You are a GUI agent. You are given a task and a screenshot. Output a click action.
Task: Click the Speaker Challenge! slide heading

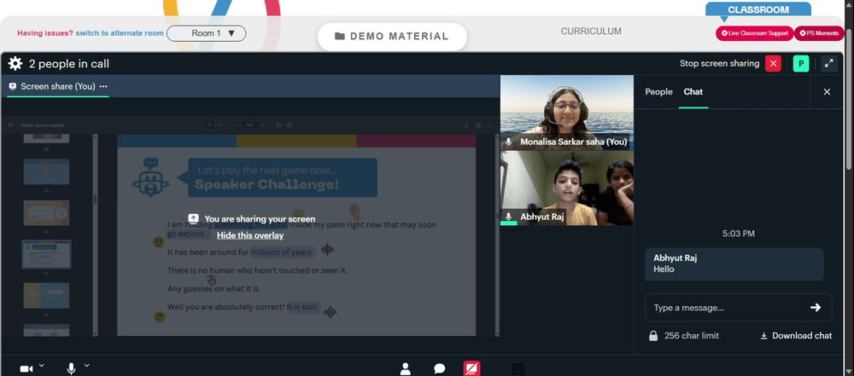click(x=266, y=184)
